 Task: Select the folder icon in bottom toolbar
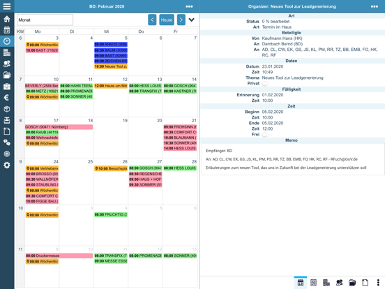pyautogui.click(x=352, y=283)
